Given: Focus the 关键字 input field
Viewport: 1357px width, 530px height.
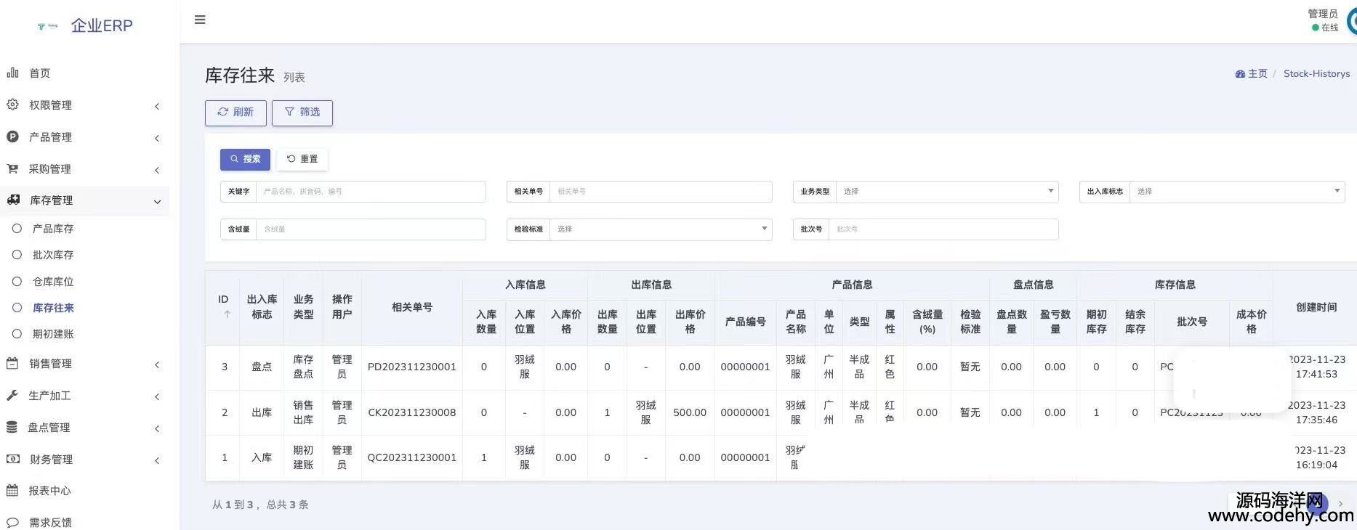Looking at the screenshot, I should (x=371, y=192).
